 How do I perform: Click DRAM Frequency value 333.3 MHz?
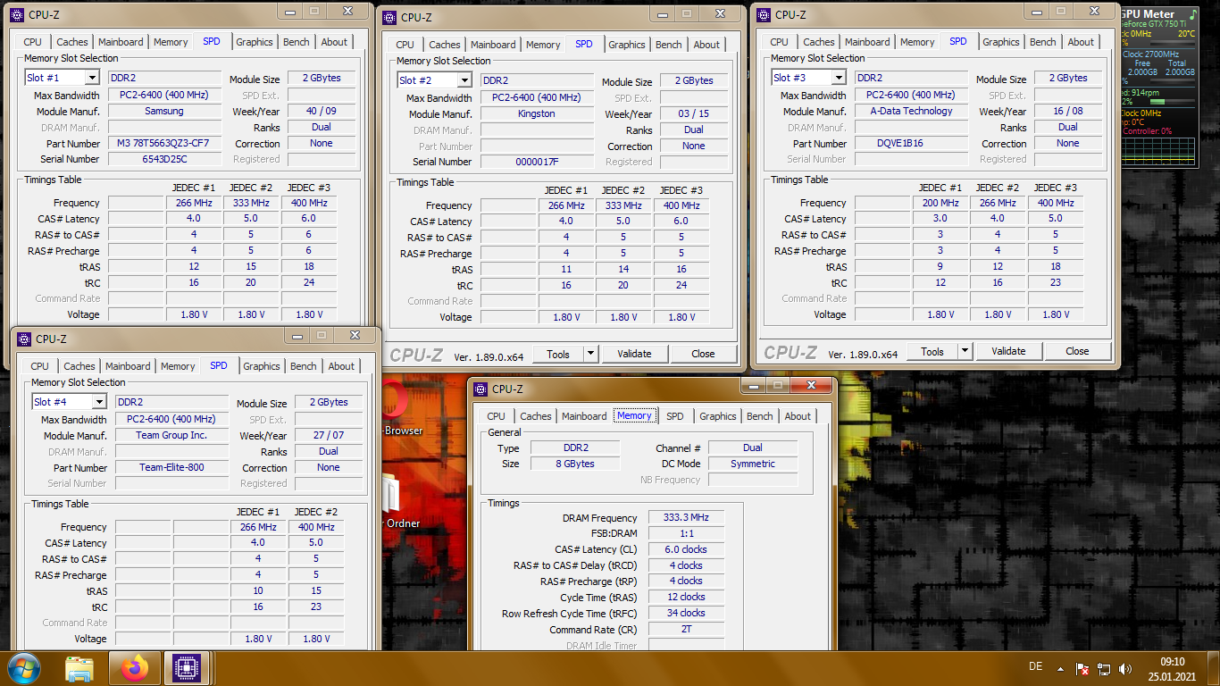click(686, 517)
